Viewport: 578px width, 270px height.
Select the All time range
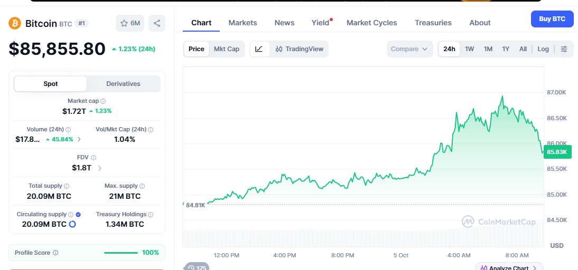(523, 49)
